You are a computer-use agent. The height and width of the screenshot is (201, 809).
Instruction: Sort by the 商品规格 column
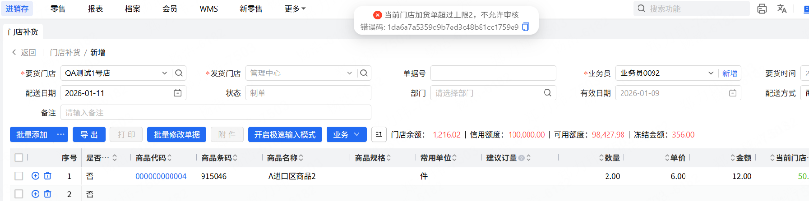[389, 158]
